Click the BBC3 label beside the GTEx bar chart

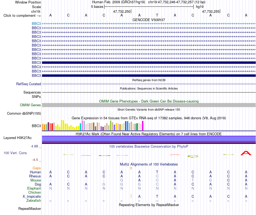pyautogui.click(x=36, y=126)
